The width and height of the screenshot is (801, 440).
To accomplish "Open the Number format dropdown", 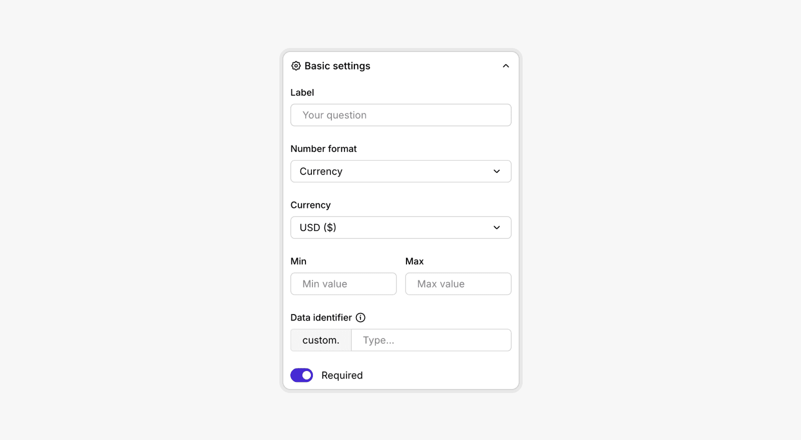I will pos(400,171).
